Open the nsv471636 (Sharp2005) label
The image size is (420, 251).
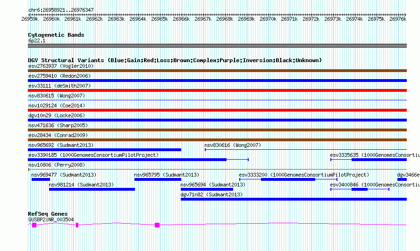click(58, 125)
